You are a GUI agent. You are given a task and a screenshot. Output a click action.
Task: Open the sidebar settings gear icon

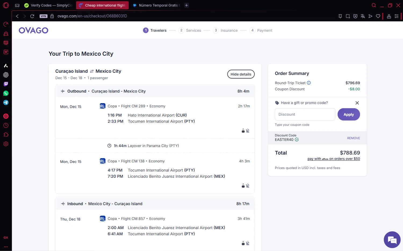click(x=6, y=144)
